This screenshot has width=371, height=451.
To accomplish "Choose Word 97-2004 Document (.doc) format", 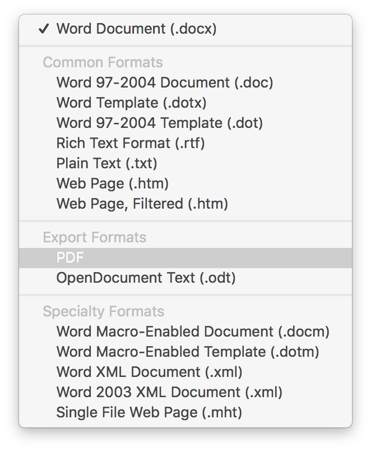I will 186,82.
